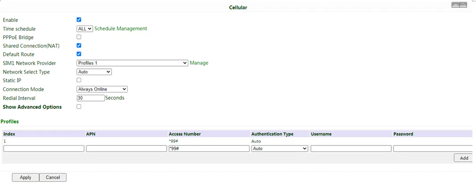Enable the Static IP checkbox
This screenshot has width=476, height=186.
[79, 80]
